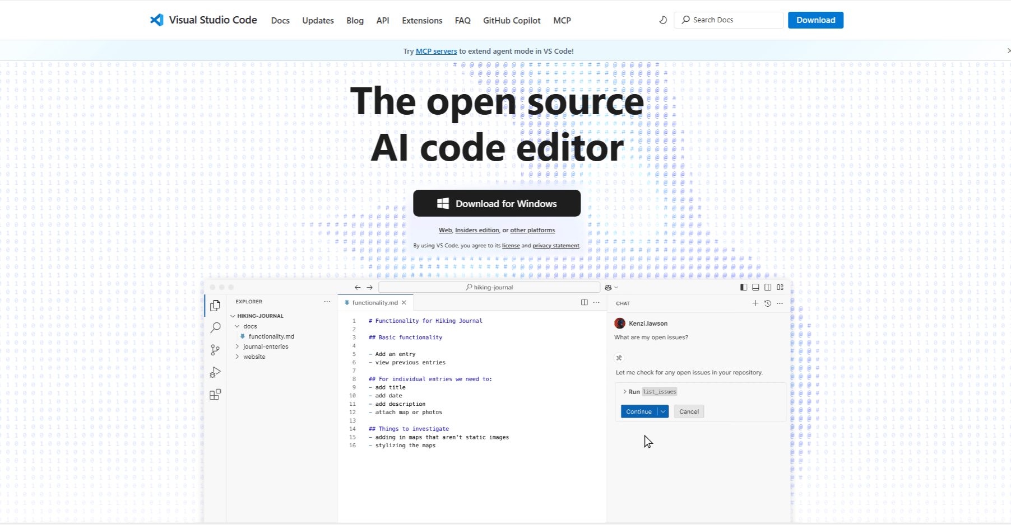Click the search magnifier icon in Search Docs
1011x525 pixels.
point(685,20)
